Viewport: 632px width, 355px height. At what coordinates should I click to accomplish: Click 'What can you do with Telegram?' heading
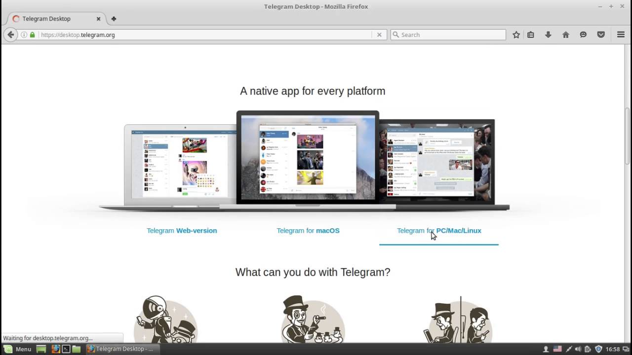pos(313,272)
